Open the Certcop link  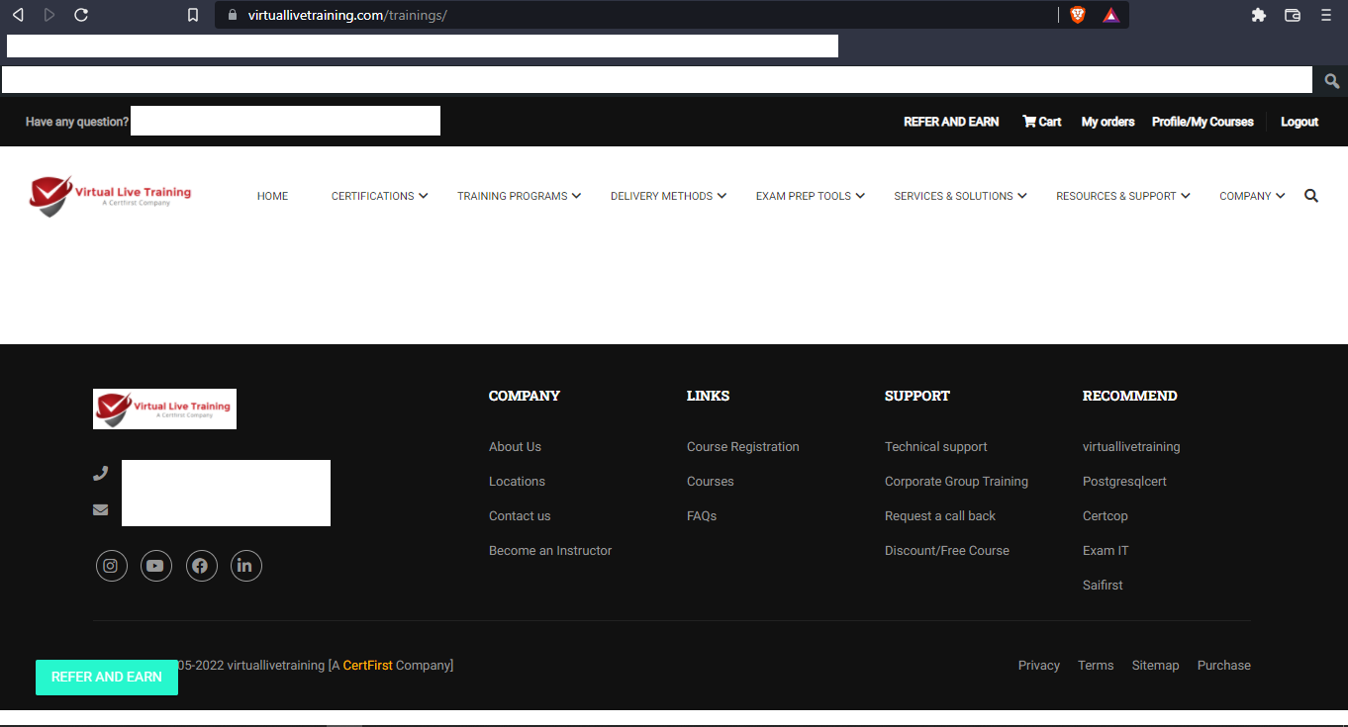(x=1106, y=516)
